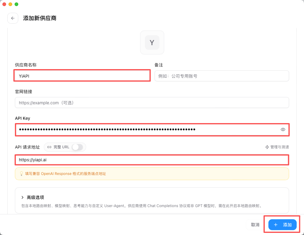Click the lightbulb hint icon
This screenshot has height=235, width=304.
(22, 174)
